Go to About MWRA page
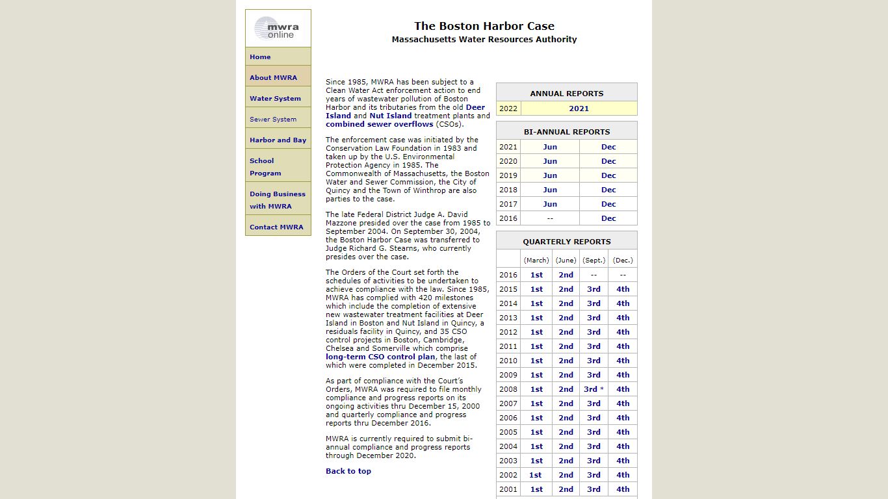The width and height of the screenshot is (888, 499). coord(273,78)
